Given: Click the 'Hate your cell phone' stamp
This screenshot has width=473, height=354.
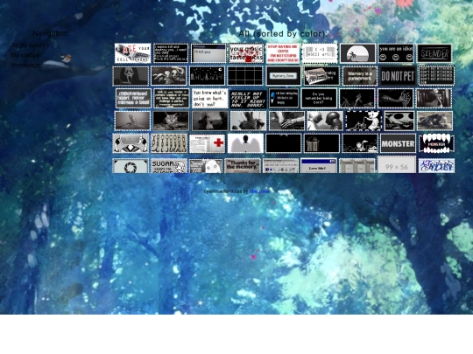Looking at the screenshot, I should 133,53.
